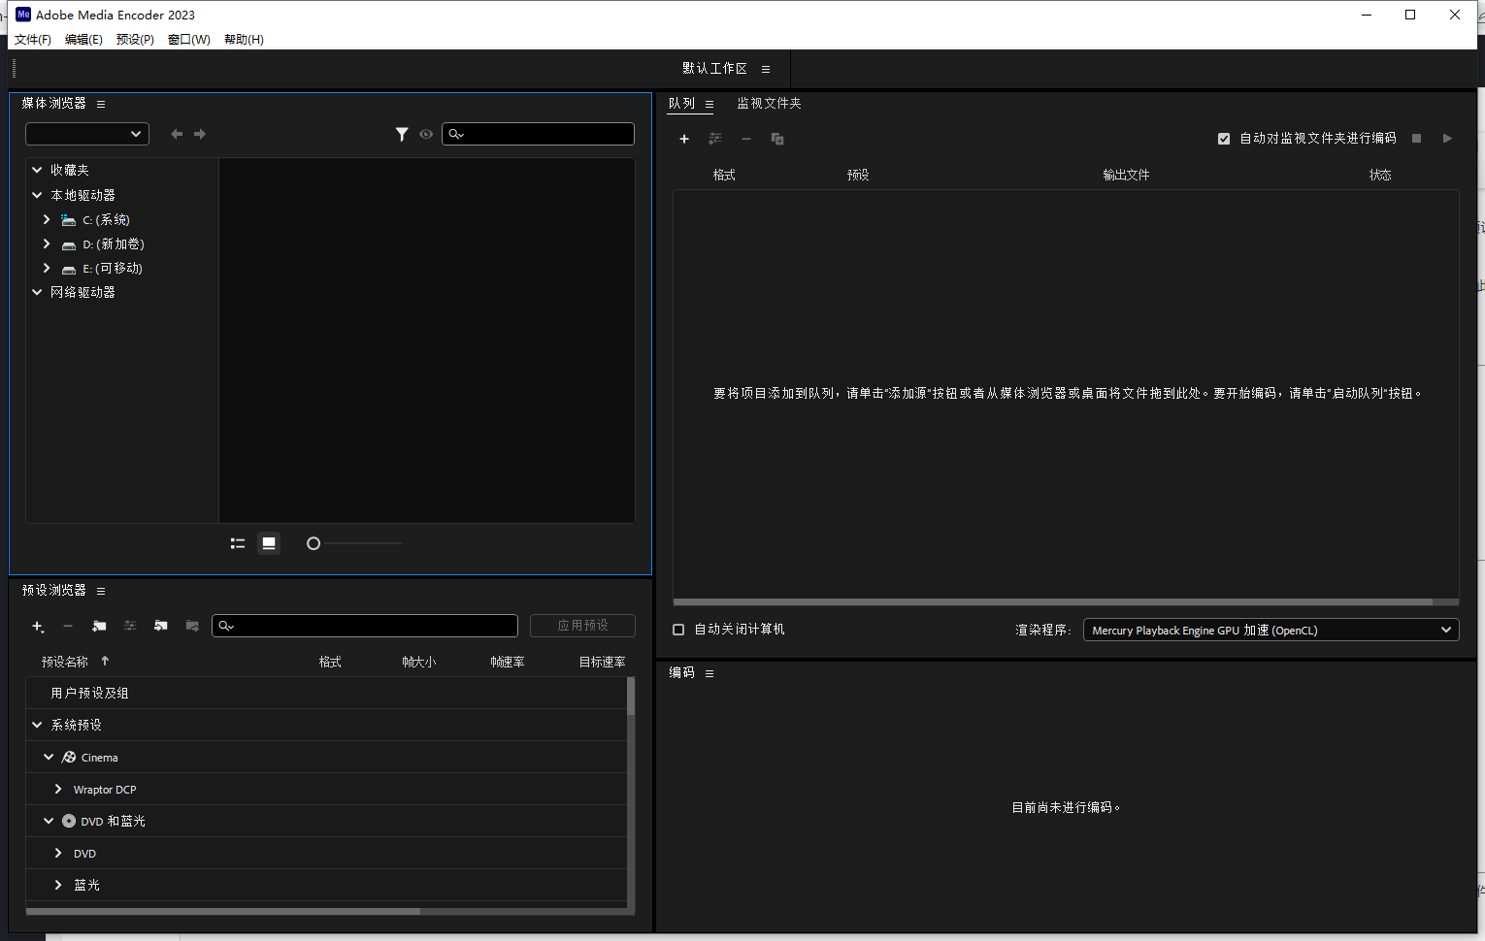Click the preset browser search field

[364, 626]
